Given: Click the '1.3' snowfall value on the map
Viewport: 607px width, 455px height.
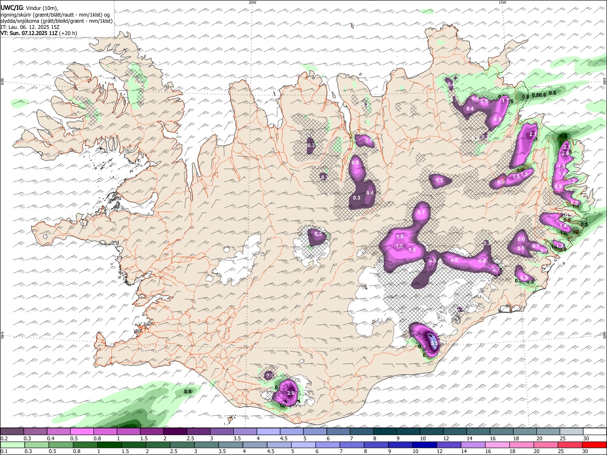Looking at the screenshot, I should [560, 246].
